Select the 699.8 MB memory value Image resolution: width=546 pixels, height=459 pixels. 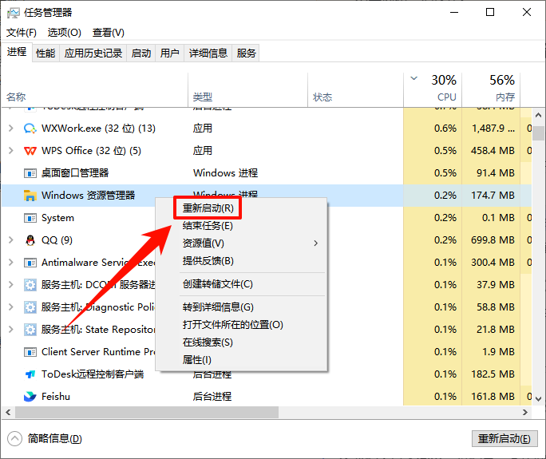point(493,240)
